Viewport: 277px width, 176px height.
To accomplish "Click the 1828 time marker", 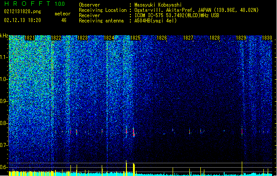I will click(x=214, y=38).
